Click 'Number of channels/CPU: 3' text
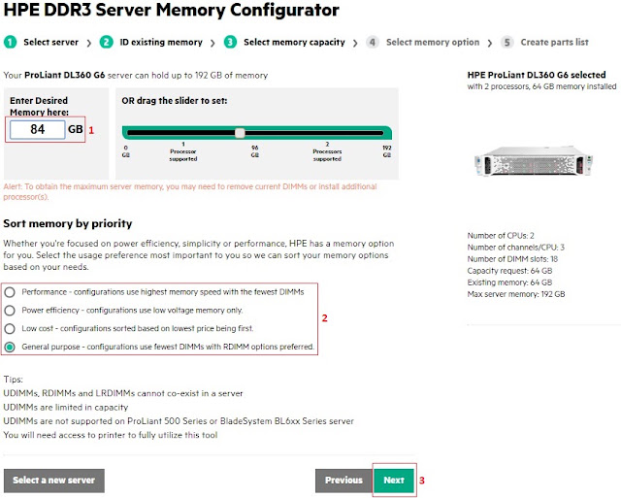 pos(515,248)
